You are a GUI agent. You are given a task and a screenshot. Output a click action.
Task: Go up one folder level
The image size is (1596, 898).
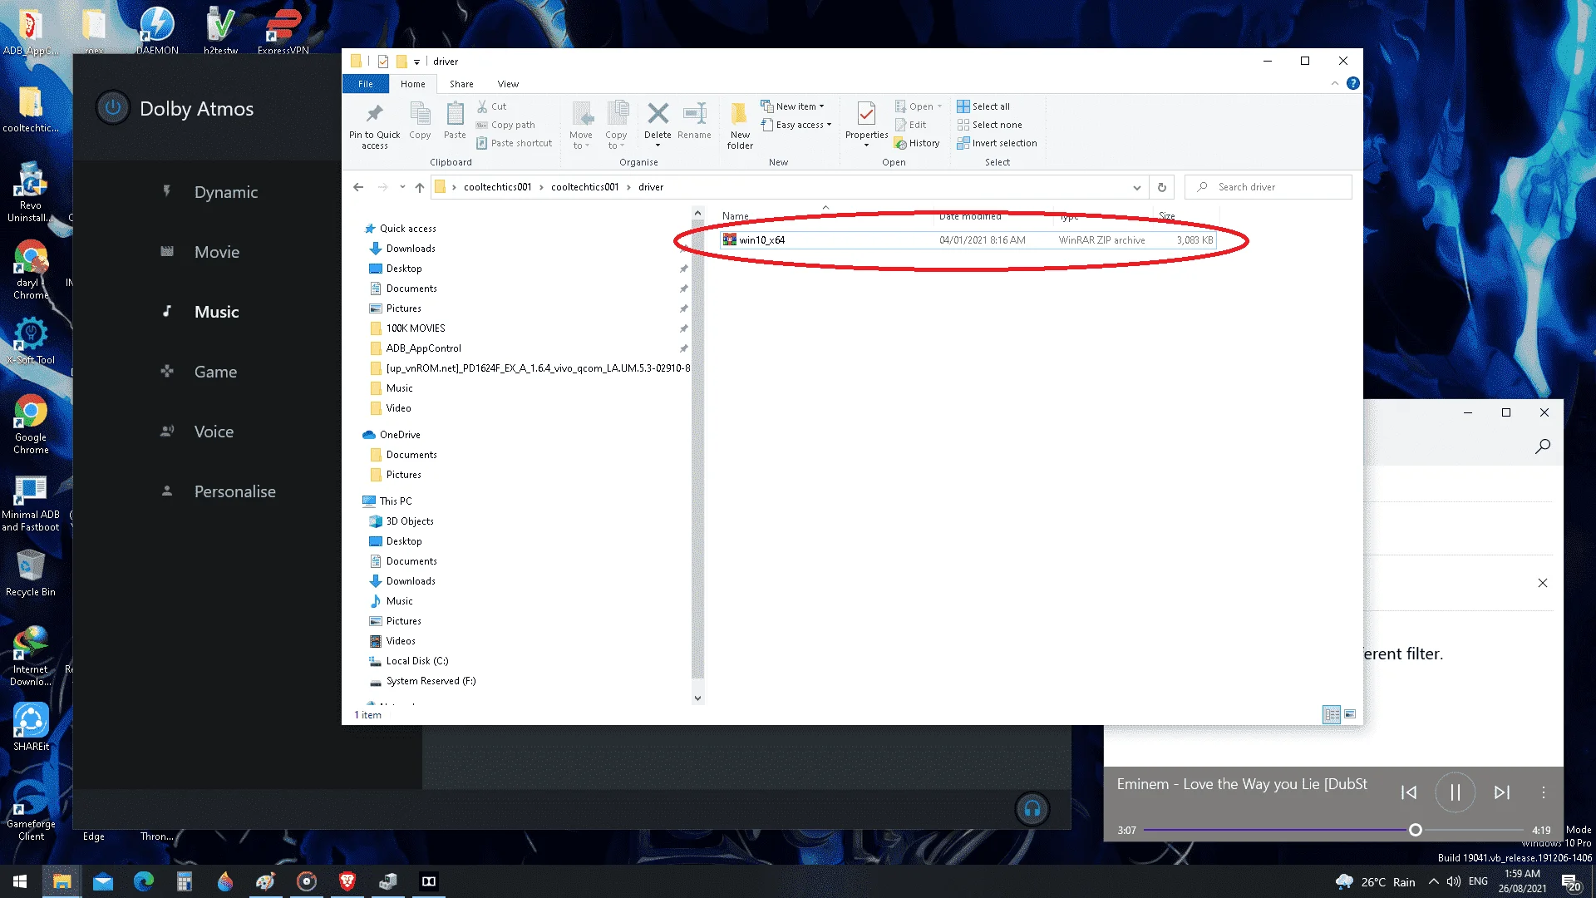420,187
